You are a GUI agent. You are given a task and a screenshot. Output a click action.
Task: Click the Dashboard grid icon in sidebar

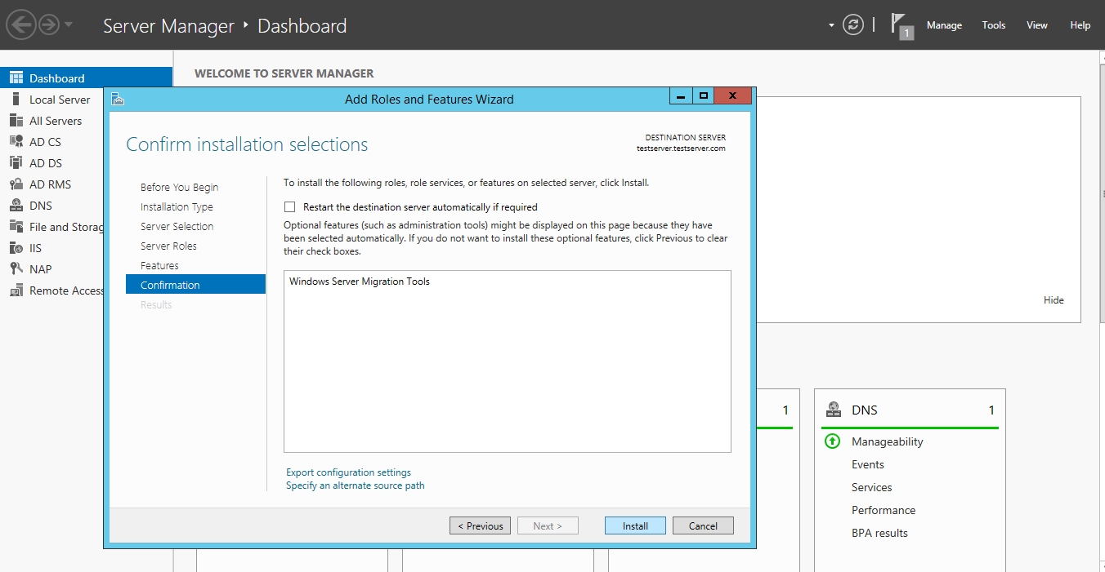(x=16, y=78)
